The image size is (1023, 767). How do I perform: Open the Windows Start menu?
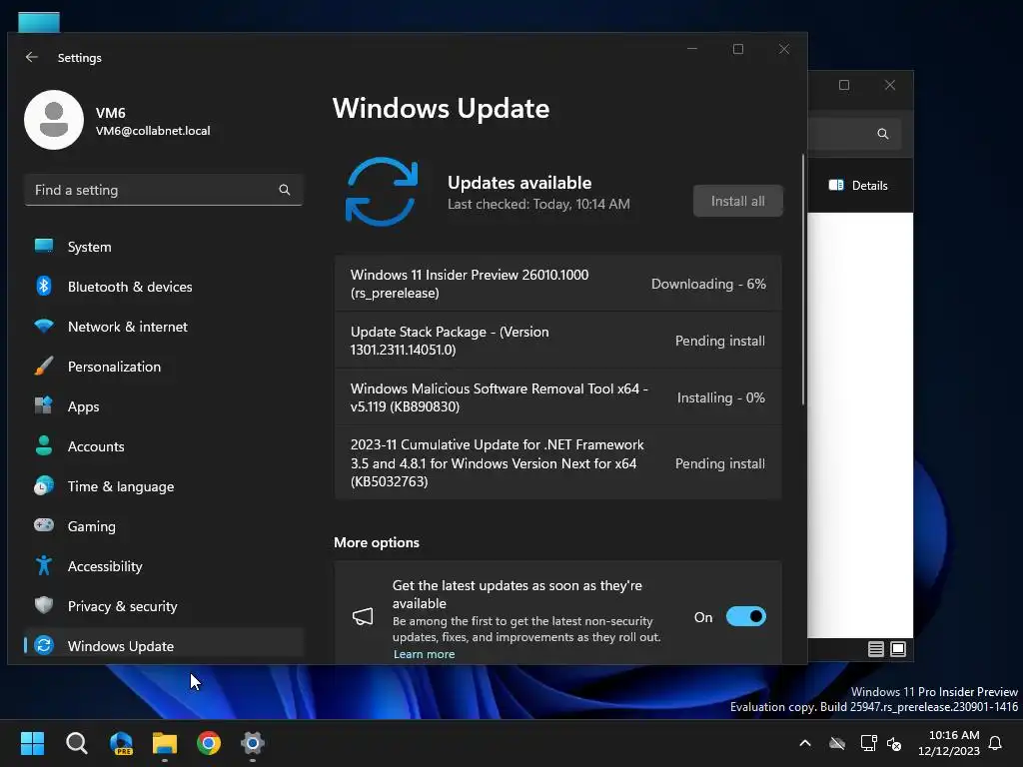32,743
